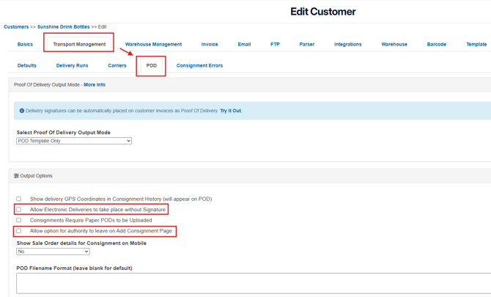Screen dimensions: 491x297
Task: Switch to Transport Management tab
Action: pyautogui.click(x=79, y=44)
